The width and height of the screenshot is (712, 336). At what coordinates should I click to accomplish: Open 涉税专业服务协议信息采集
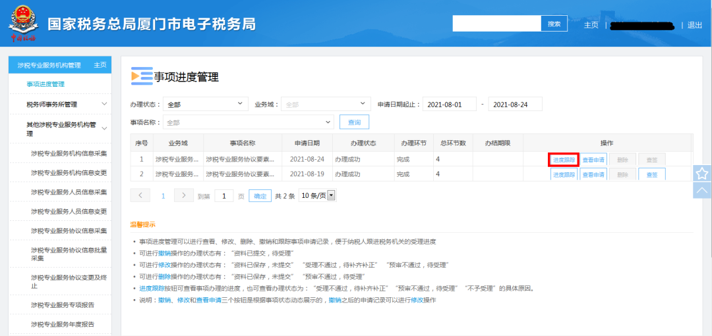tap(69, 231)
